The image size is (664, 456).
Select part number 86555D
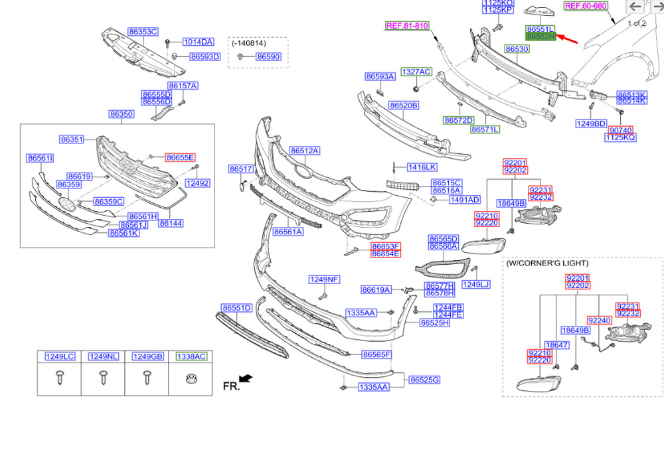point(156,94)
